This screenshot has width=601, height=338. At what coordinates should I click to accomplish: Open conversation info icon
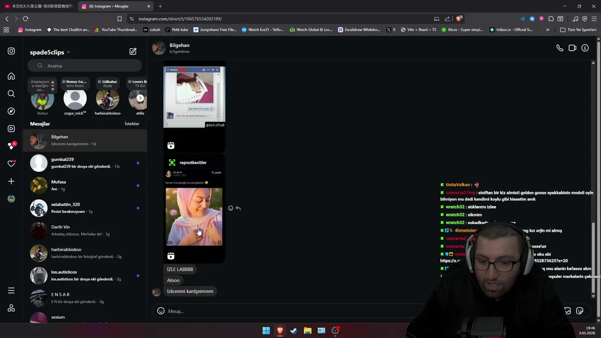click(585, 48)
